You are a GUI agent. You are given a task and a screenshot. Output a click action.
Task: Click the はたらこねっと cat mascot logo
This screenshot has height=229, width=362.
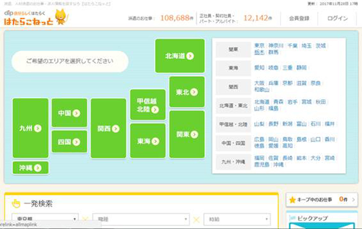pyautogui.click(x=61, y=18)
